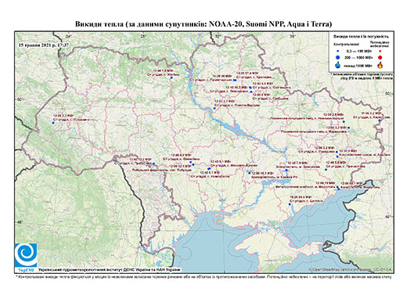
Task: Click the blue marker under 12:48 7,9 МВт
Action: 286,170
